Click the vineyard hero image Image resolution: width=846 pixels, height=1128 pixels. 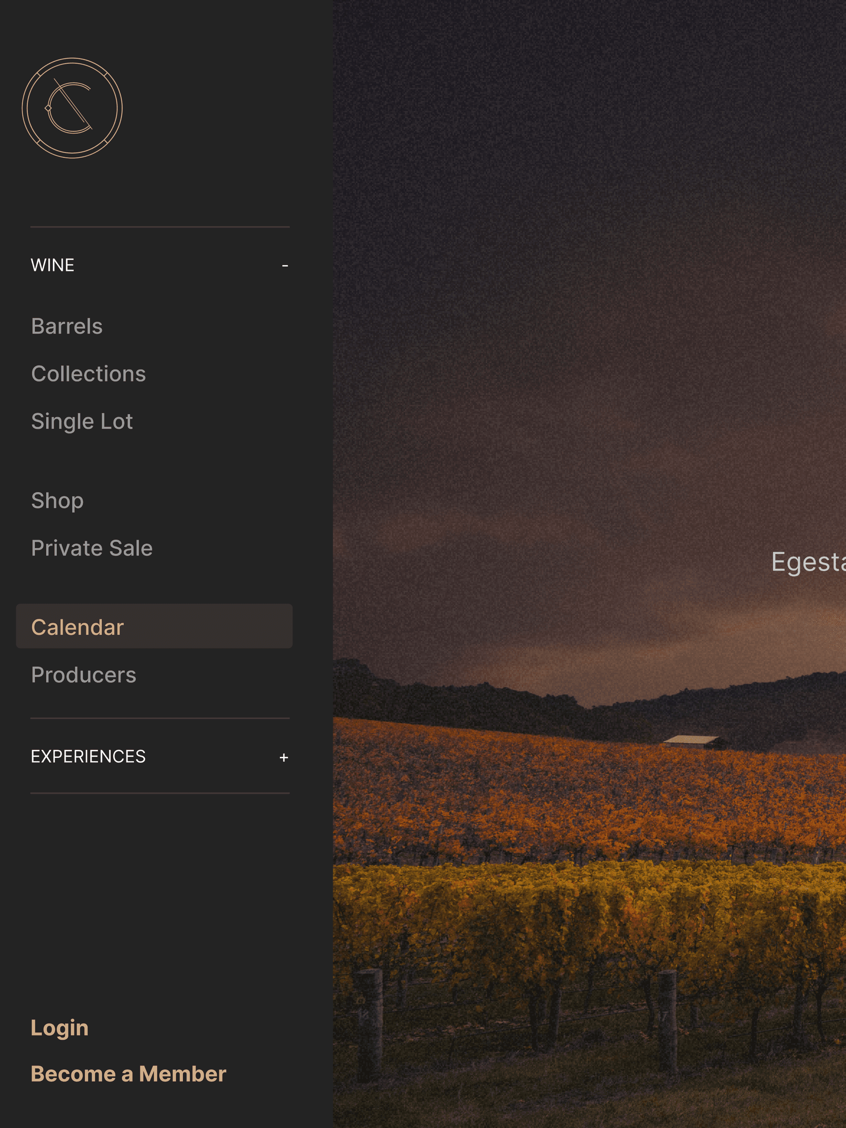pyautogui.click(x=590, y=564)
